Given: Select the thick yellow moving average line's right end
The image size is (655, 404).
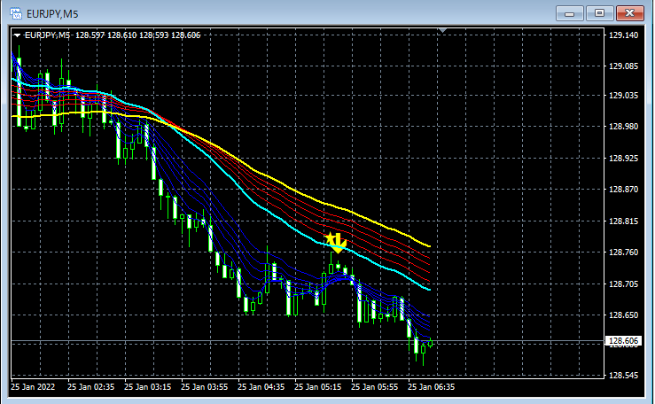Looking at the screenshot, I should pos(429,245).
